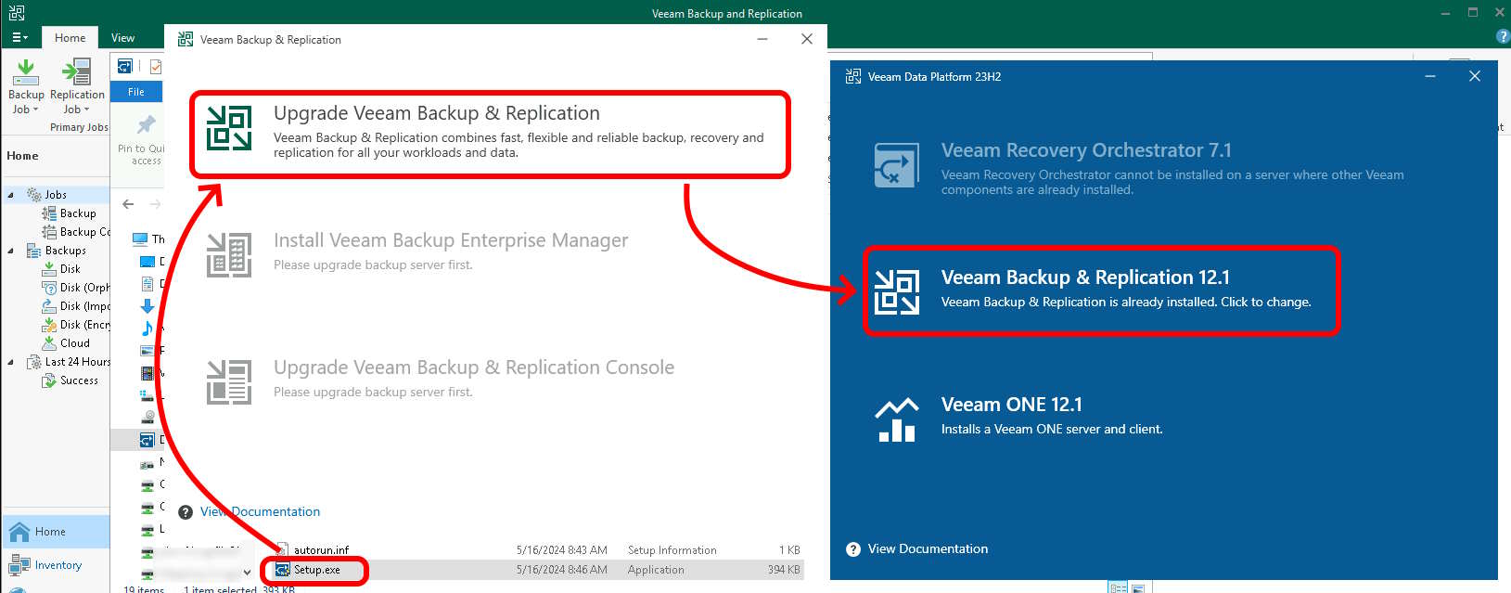This screenshot has height=593, width=1511.
Task: Switch to the View ribbon tab
Action: coord(122,38)
